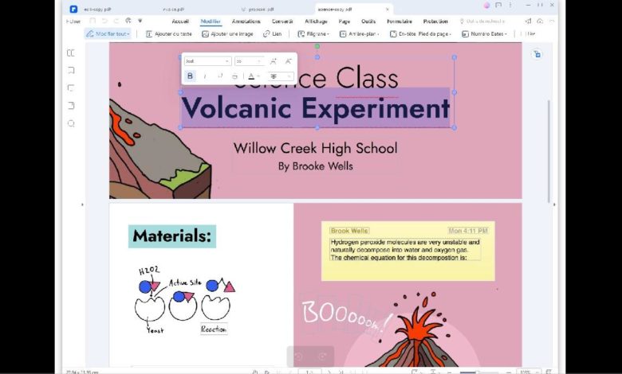Open the Numéro Bates dropdown
The image size is (622, 374).
484,34
